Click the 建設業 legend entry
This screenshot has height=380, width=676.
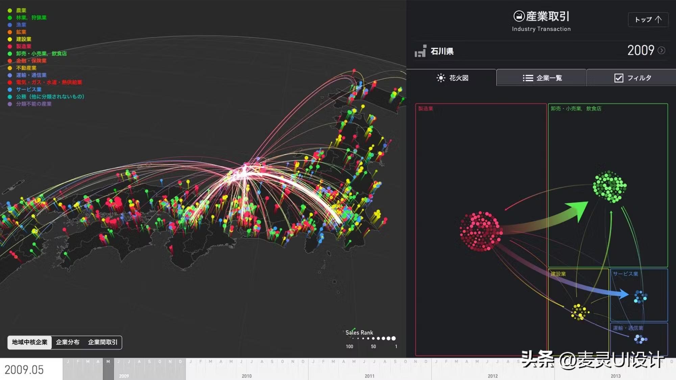(x=24, y=39)
